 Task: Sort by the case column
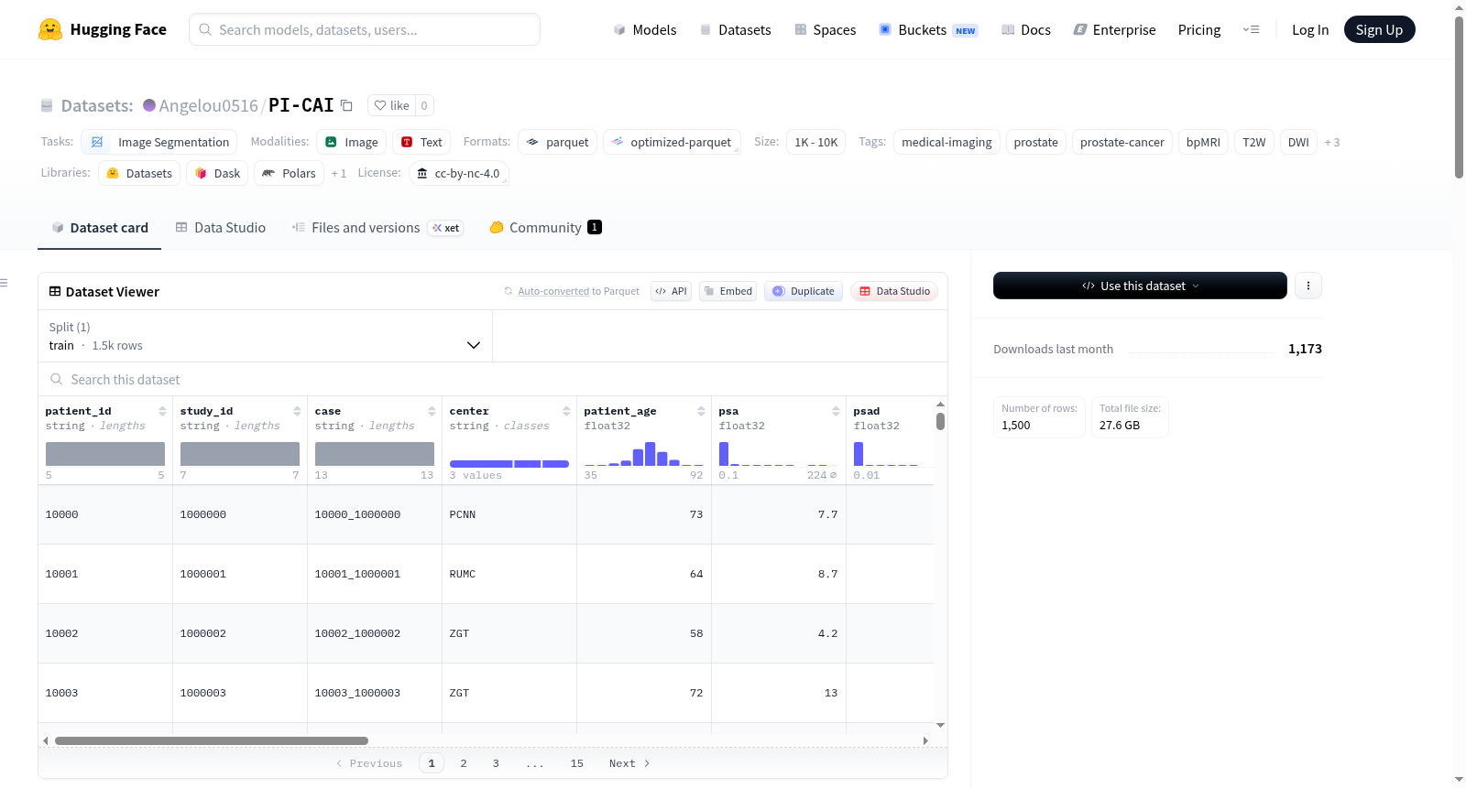432,411
